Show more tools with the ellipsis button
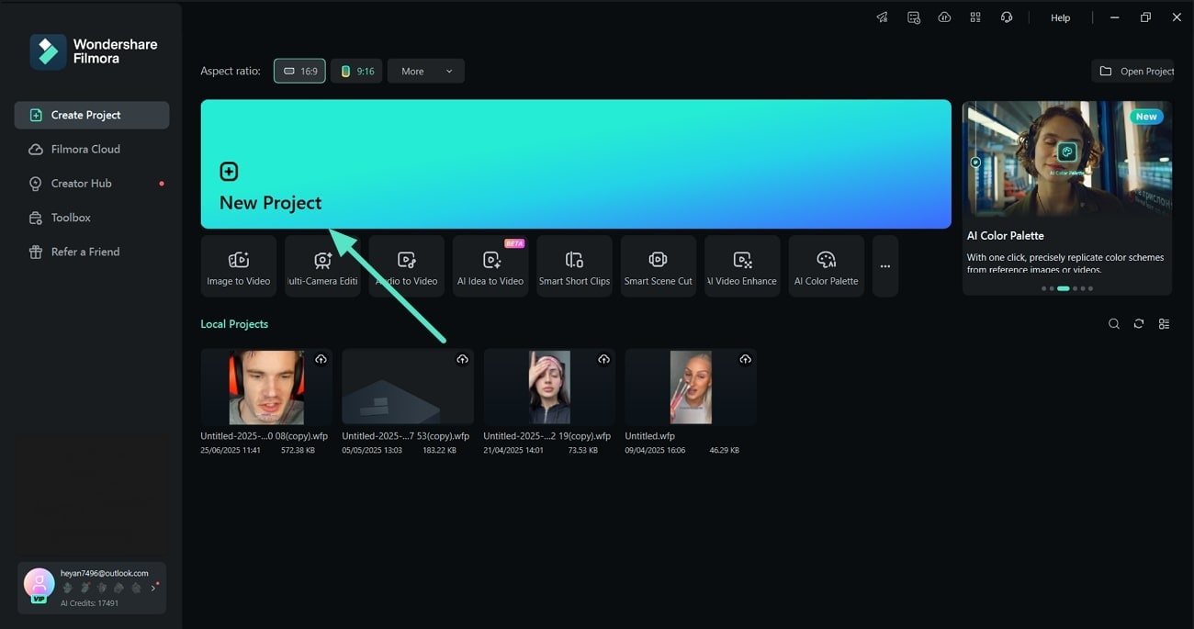1194x629 pixels. [885, 266]
